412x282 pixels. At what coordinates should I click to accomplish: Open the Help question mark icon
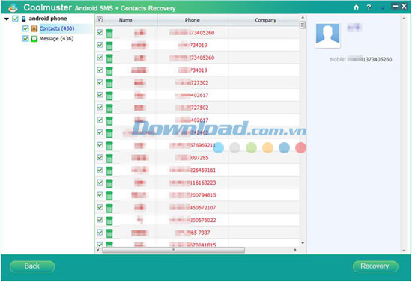pyautogui.click(x=369, y=7)
